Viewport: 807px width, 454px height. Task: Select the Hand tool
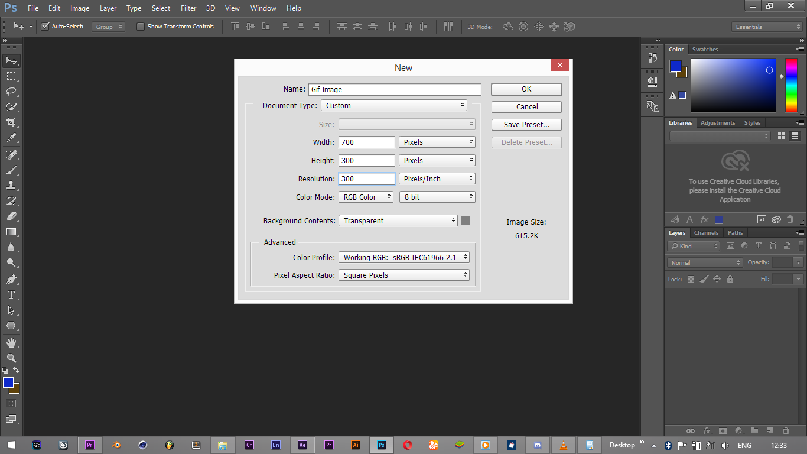pyautogui.click(x=11, y=342)
